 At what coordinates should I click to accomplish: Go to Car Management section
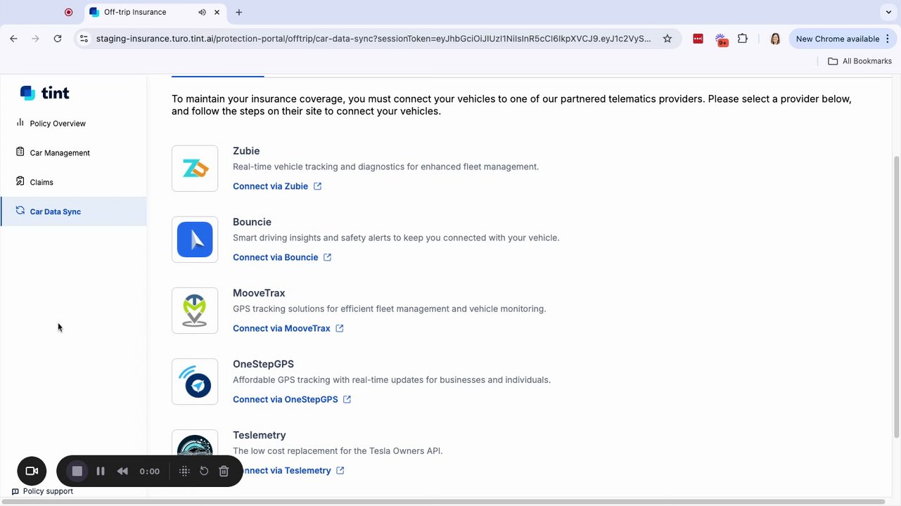(60, 153)
